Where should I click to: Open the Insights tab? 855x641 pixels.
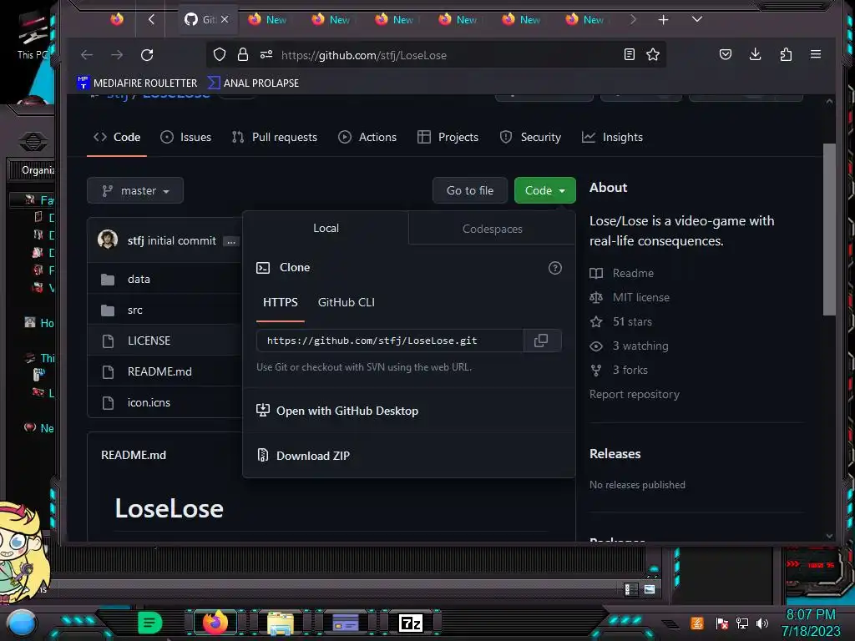(612, 138)
